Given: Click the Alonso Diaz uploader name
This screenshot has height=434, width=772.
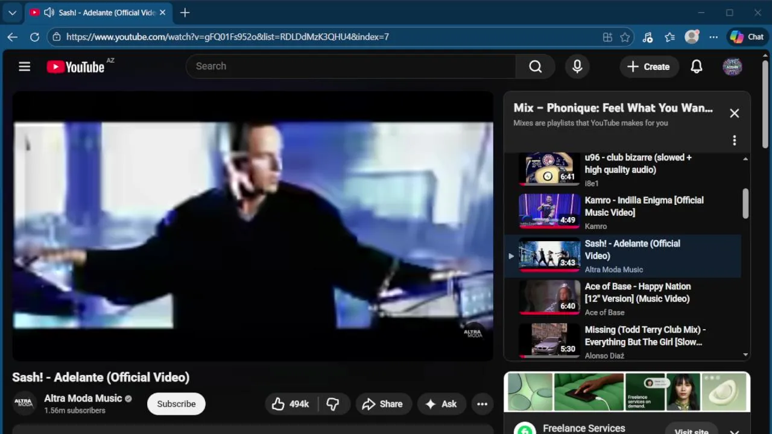Looking at the screenshot, I should pos(604,356).
